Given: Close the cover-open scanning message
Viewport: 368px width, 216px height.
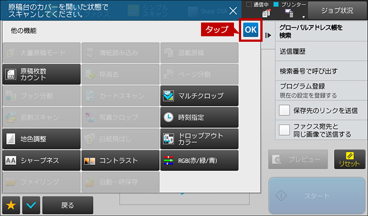Looking at the screenshot, I should (x=233, y=10).
